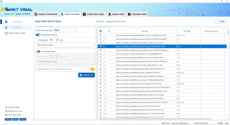Click the Xuất file .txt button
This screenshot has height=125, width=230.
coord(87,75)
